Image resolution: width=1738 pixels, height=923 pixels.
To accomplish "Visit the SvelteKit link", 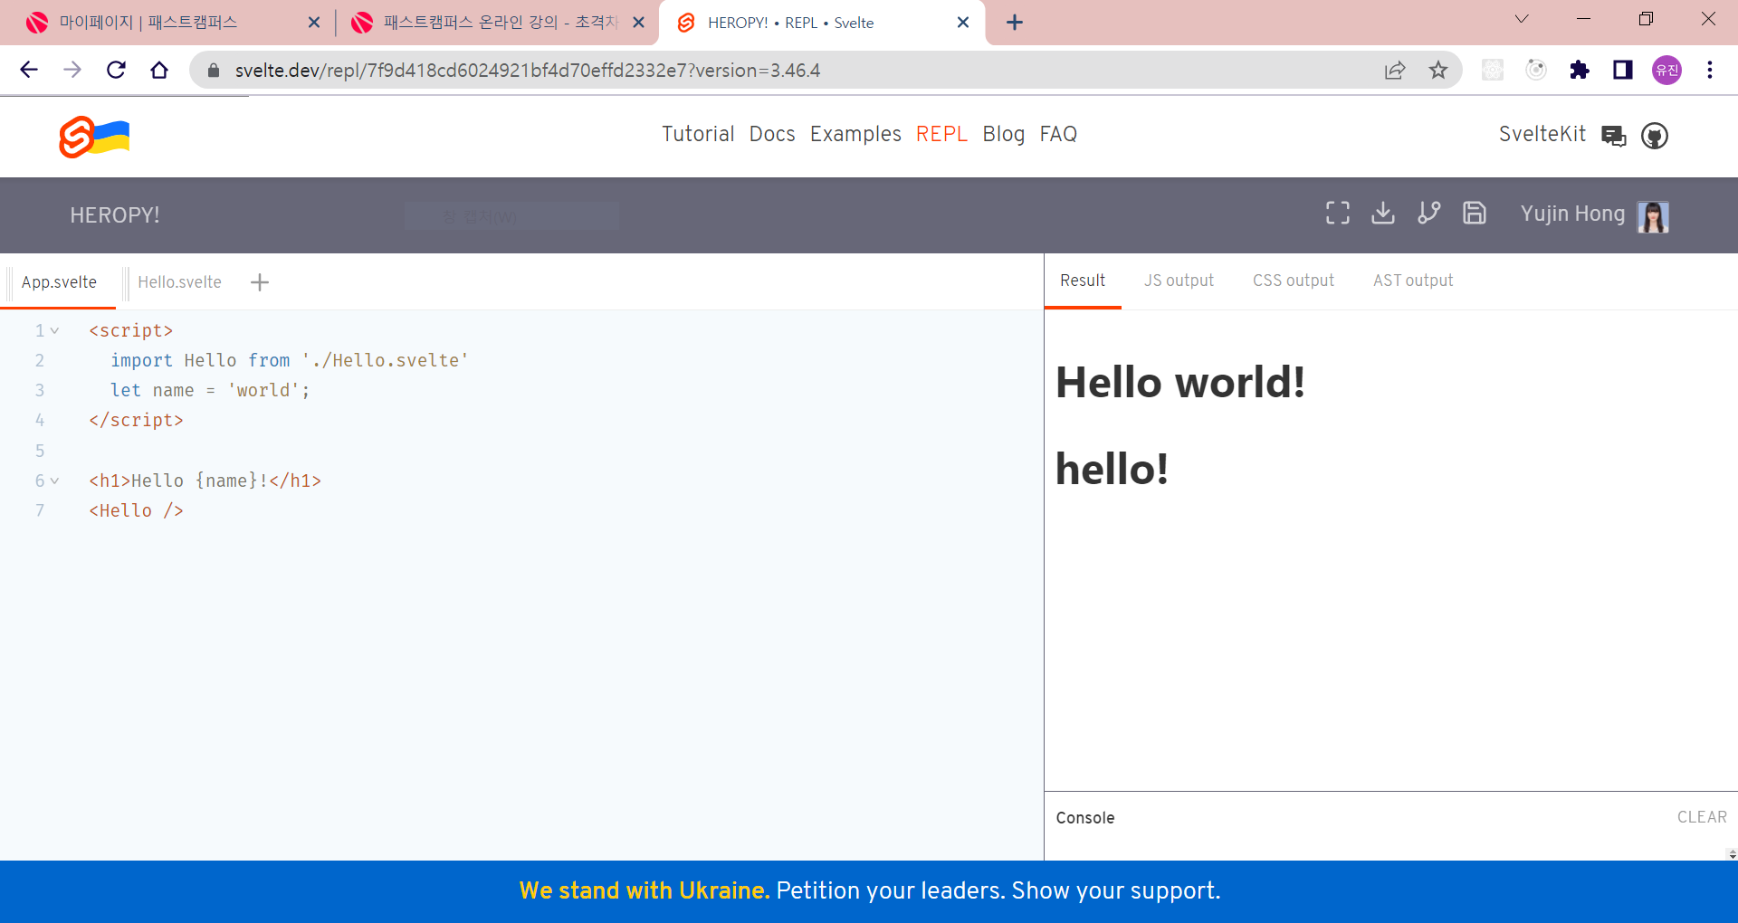I will [1542, 134].
